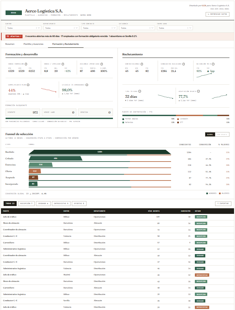
Task: Show info tooltip for Acciones Impartidas
Action: (102, 64)
